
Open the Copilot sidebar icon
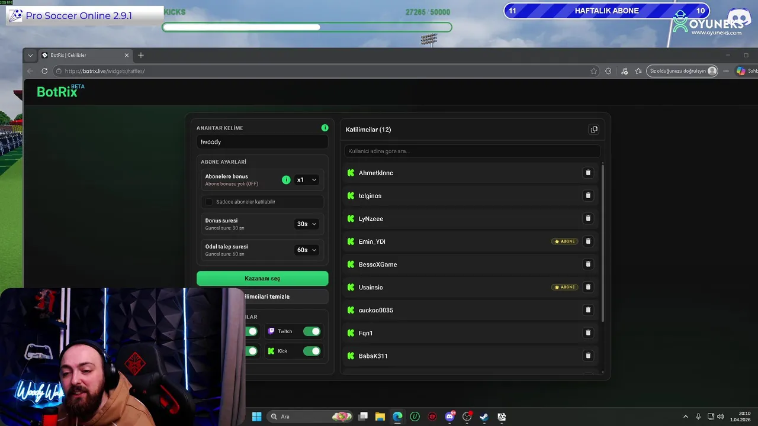[x=741, y=71]
